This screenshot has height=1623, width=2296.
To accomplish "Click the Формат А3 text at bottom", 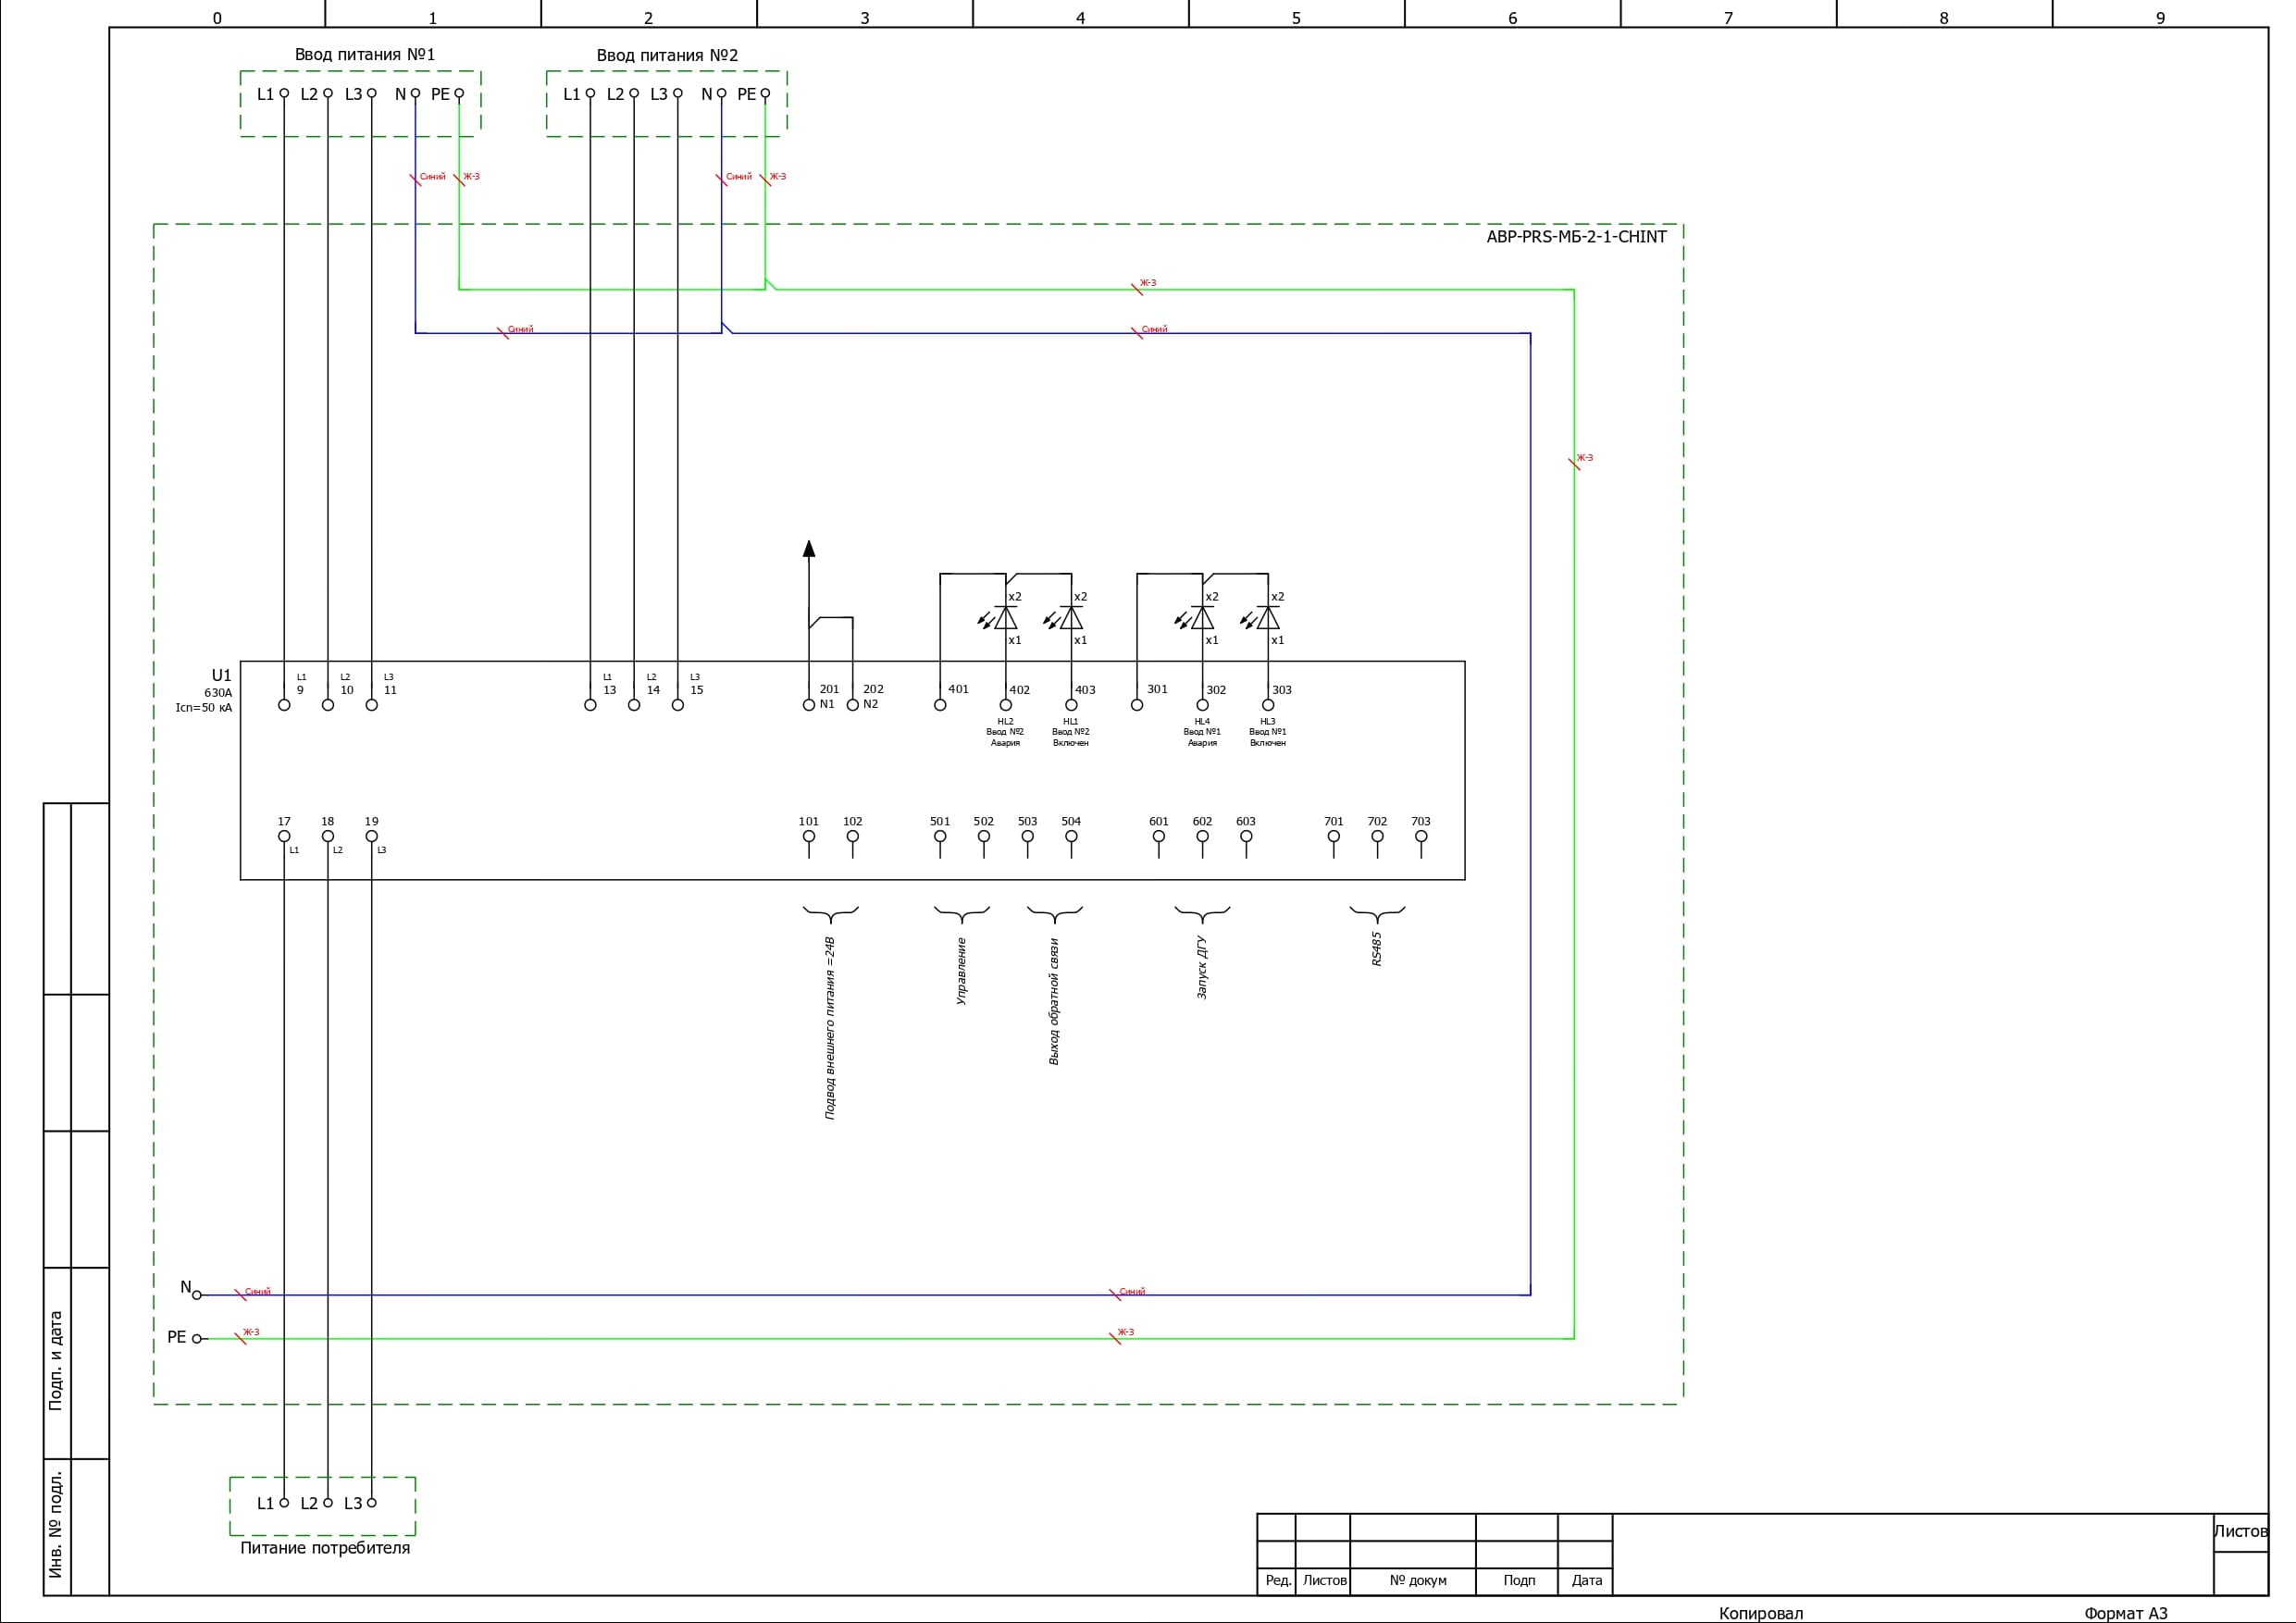I will (x=2125, y=1613).
